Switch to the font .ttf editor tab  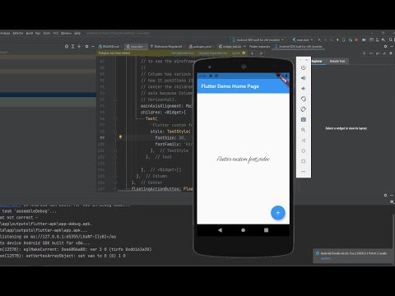[168, 47]
